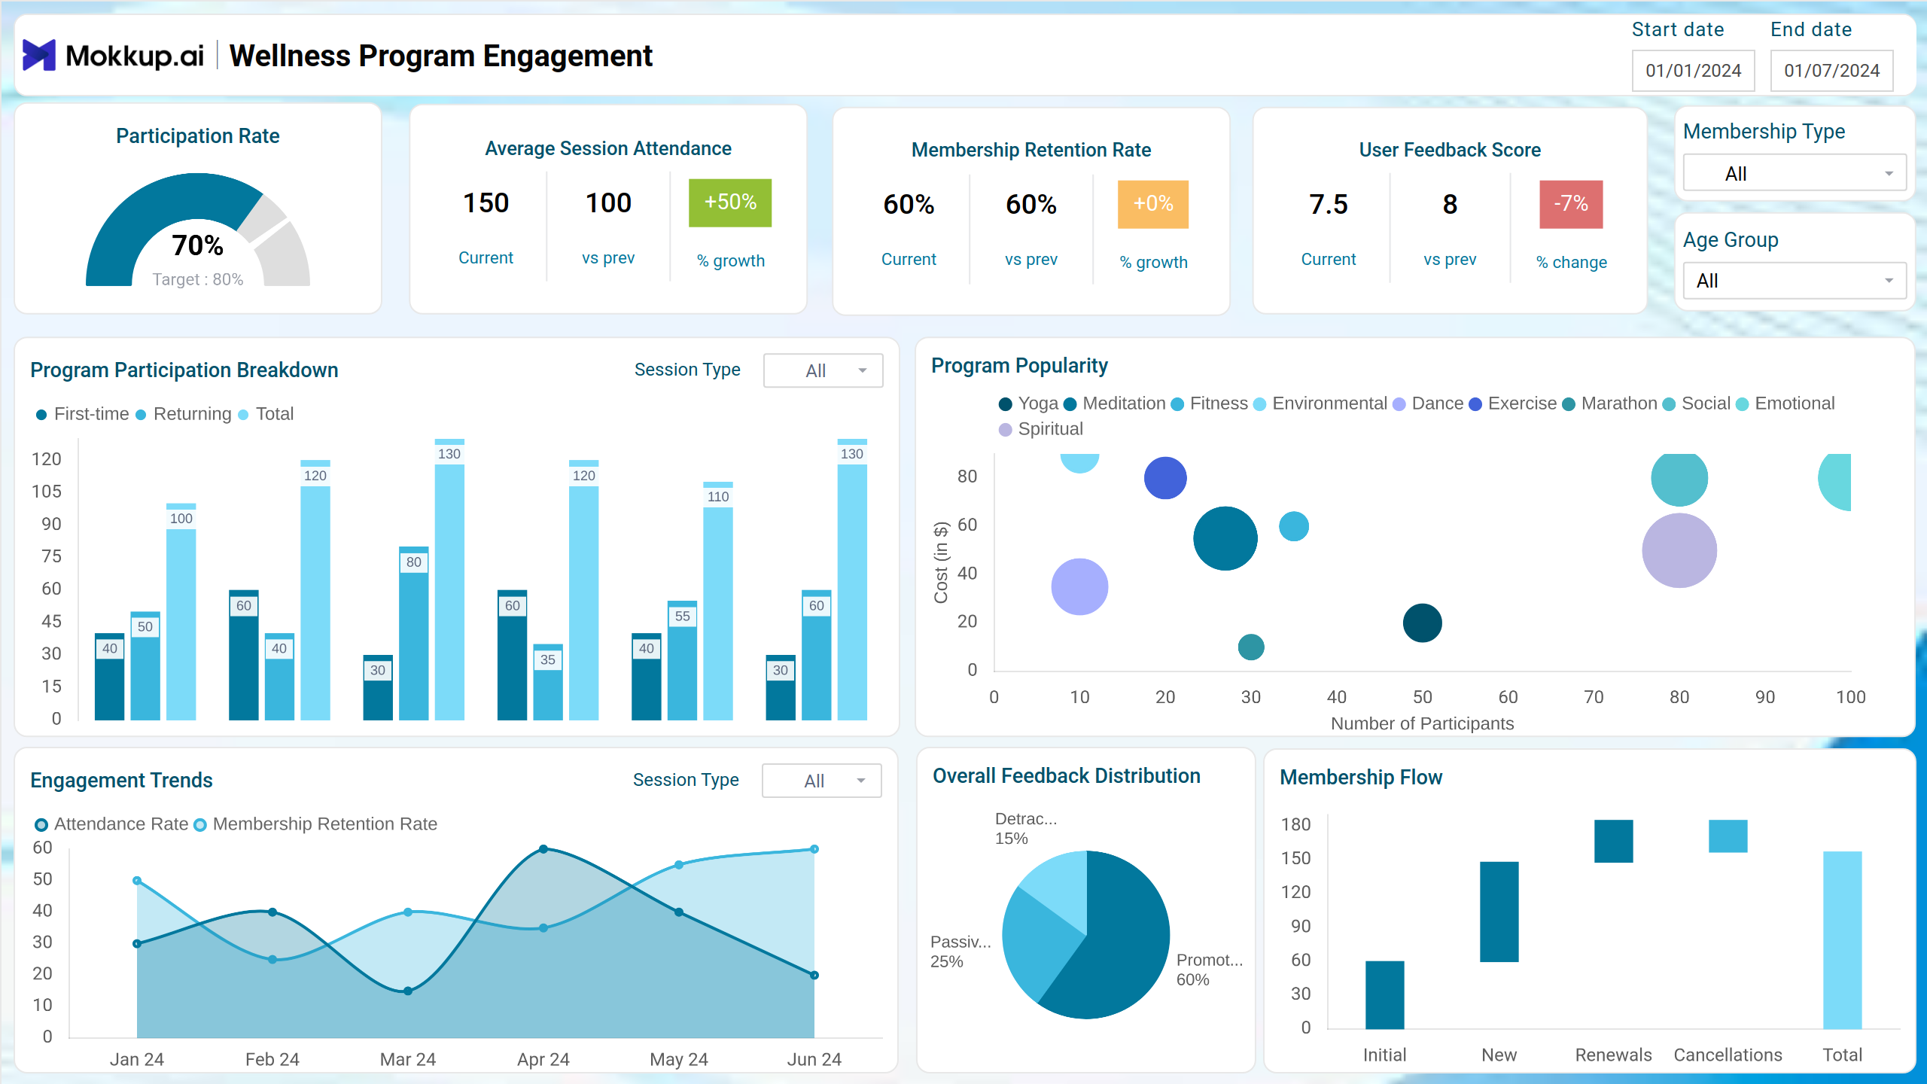Image resolution: width=1927 pixels, height=1084 pixels.
Task: Click the Social bubble at 80 participants
Action: [1679, 480]
